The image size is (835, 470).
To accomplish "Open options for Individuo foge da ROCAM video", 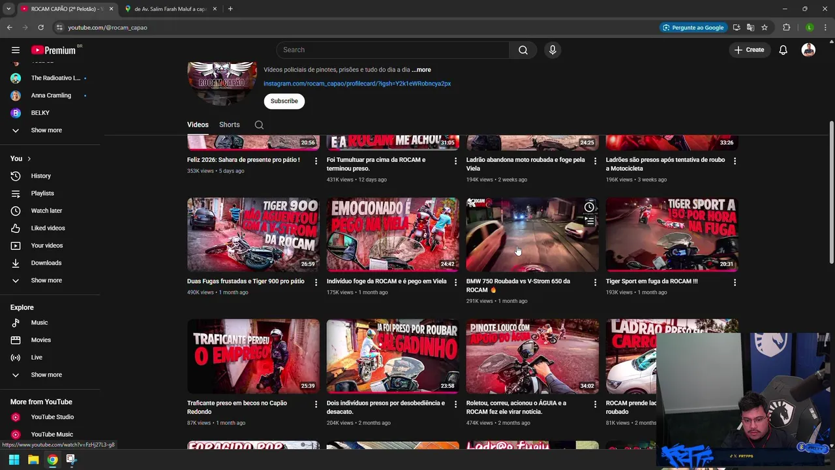I will tap(455, 282).
